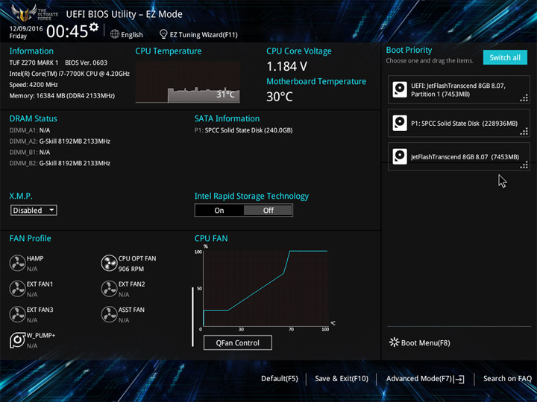Grab the drag handle on P1 SPCC item
The height and width of the screenshot is (402, 537).
(524, 132)
